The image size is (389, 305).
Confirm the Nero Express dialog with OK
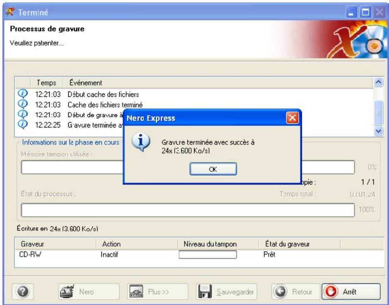click(213, 169)
